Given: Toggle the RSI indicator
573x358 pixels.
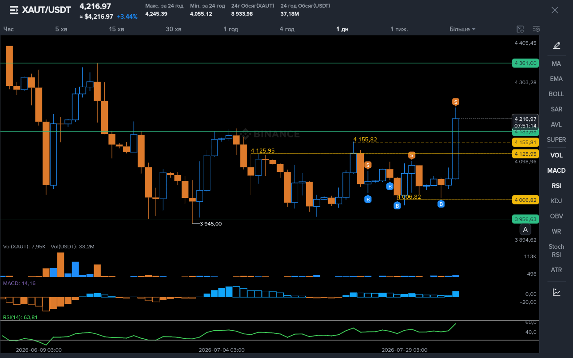Looking at the screenshot, I should (556, 186).
